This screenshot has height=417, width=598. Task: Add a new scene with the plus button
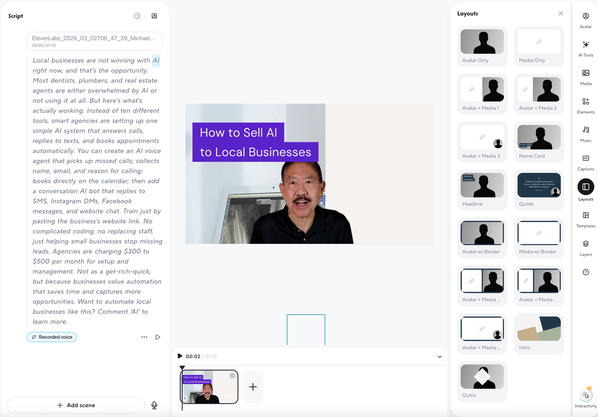pyautogui.click(x=253, y=387)
